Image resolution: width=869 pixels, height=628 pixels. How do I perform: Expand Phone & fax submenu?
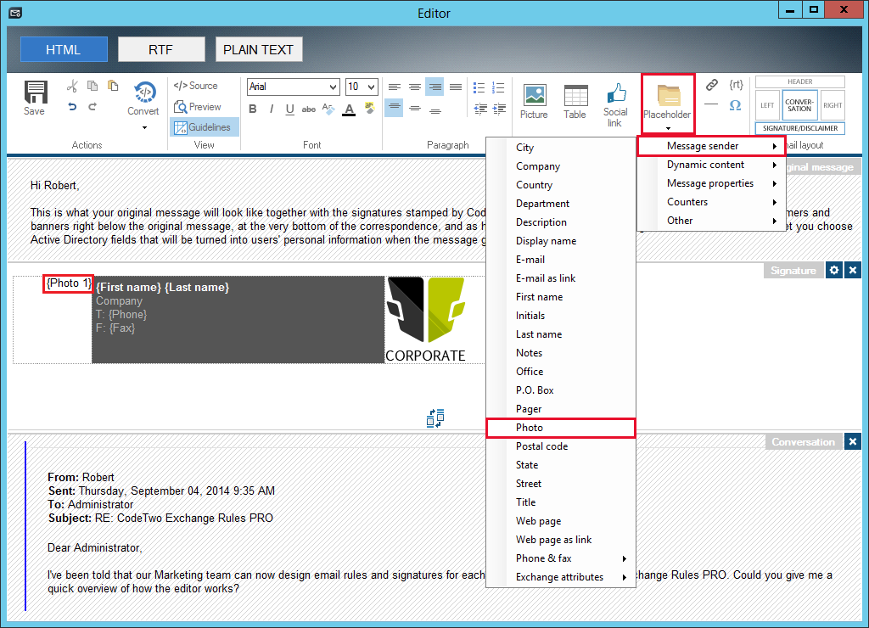561,558
